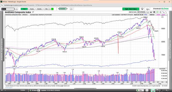172x92 pixels.
Task: Click the green color indicator square
Action: (52, 9)
